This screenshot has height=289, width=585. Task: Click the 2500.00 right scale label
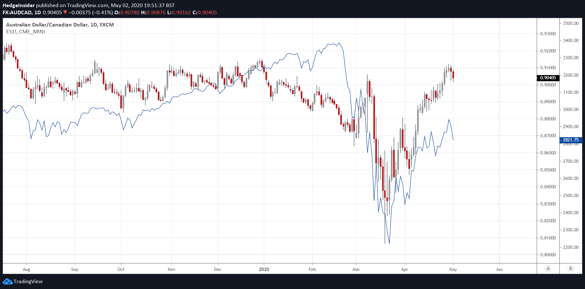tap(571, 196)
